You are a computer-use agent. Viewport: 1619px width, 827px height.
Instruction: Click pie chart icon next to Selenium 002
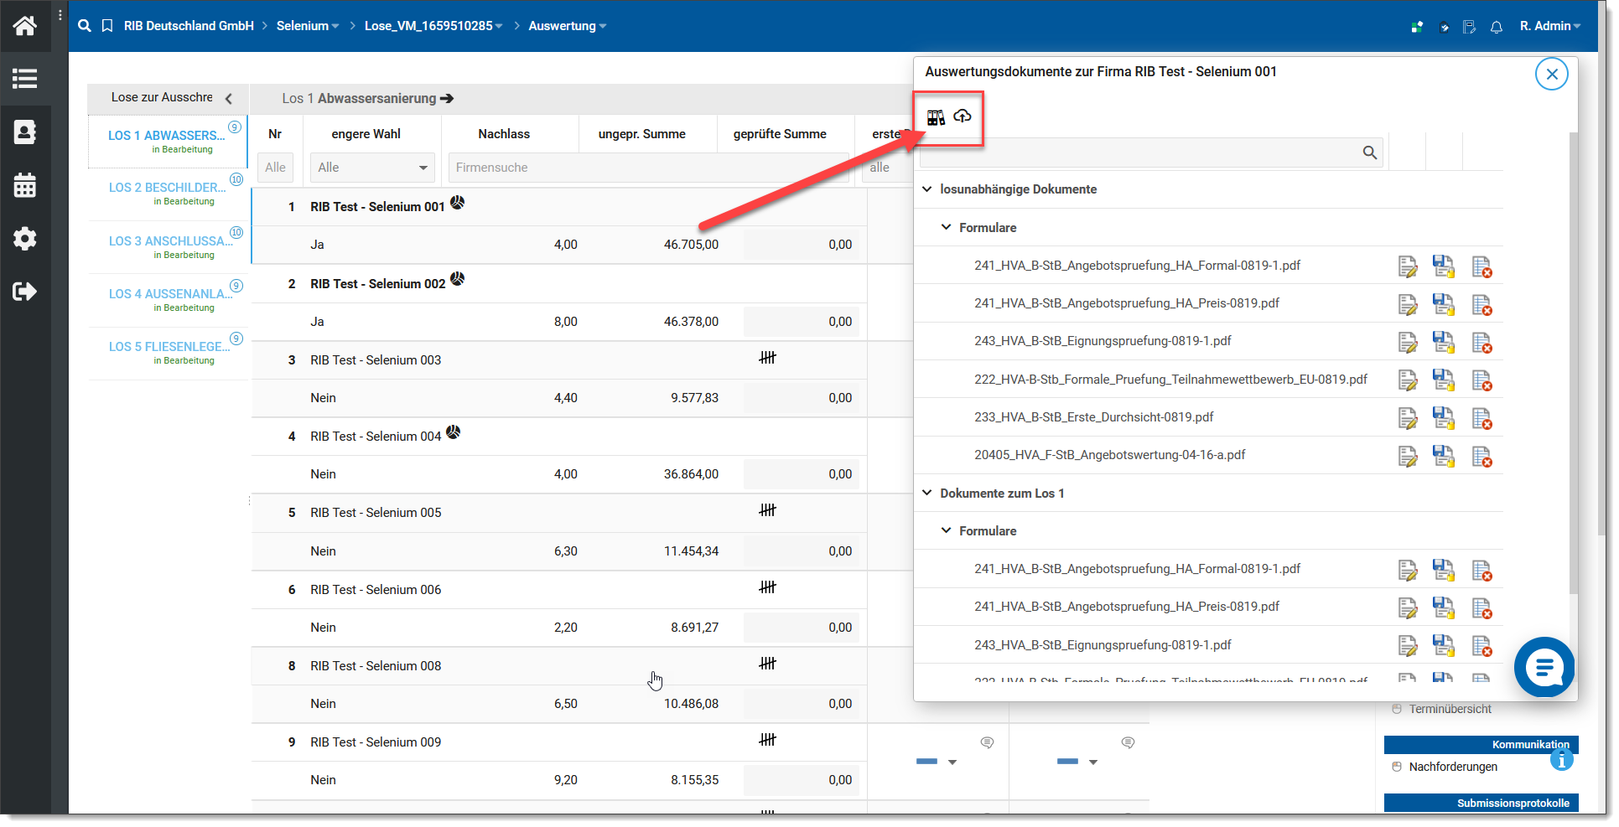(x=457, y=279)
